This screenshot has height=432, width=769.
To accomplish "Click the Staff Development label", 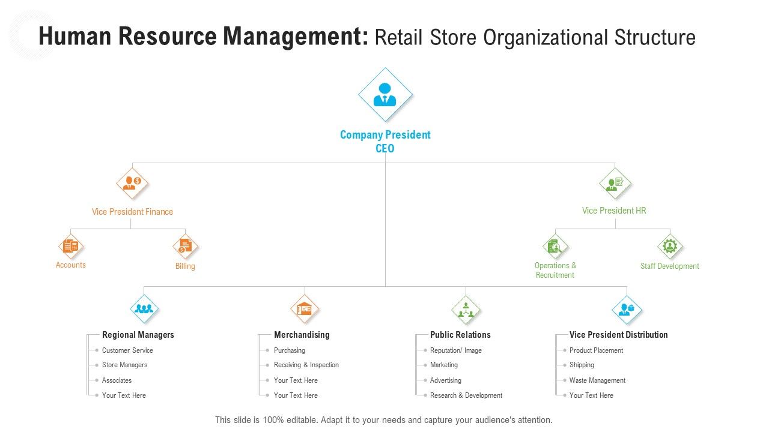I will 670,266.
